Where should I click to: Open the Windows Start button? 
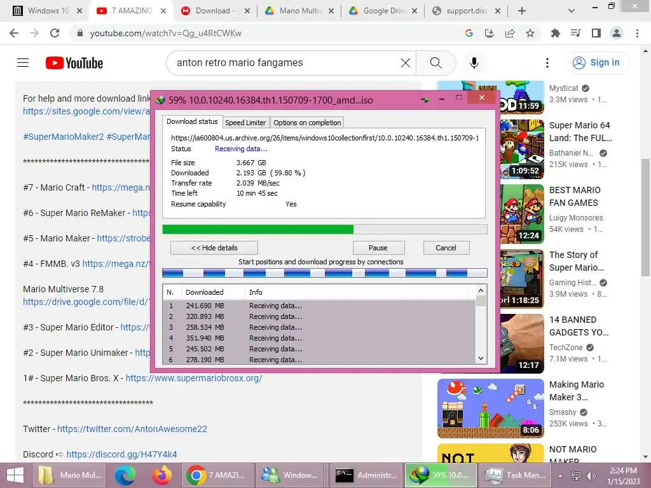15,475
